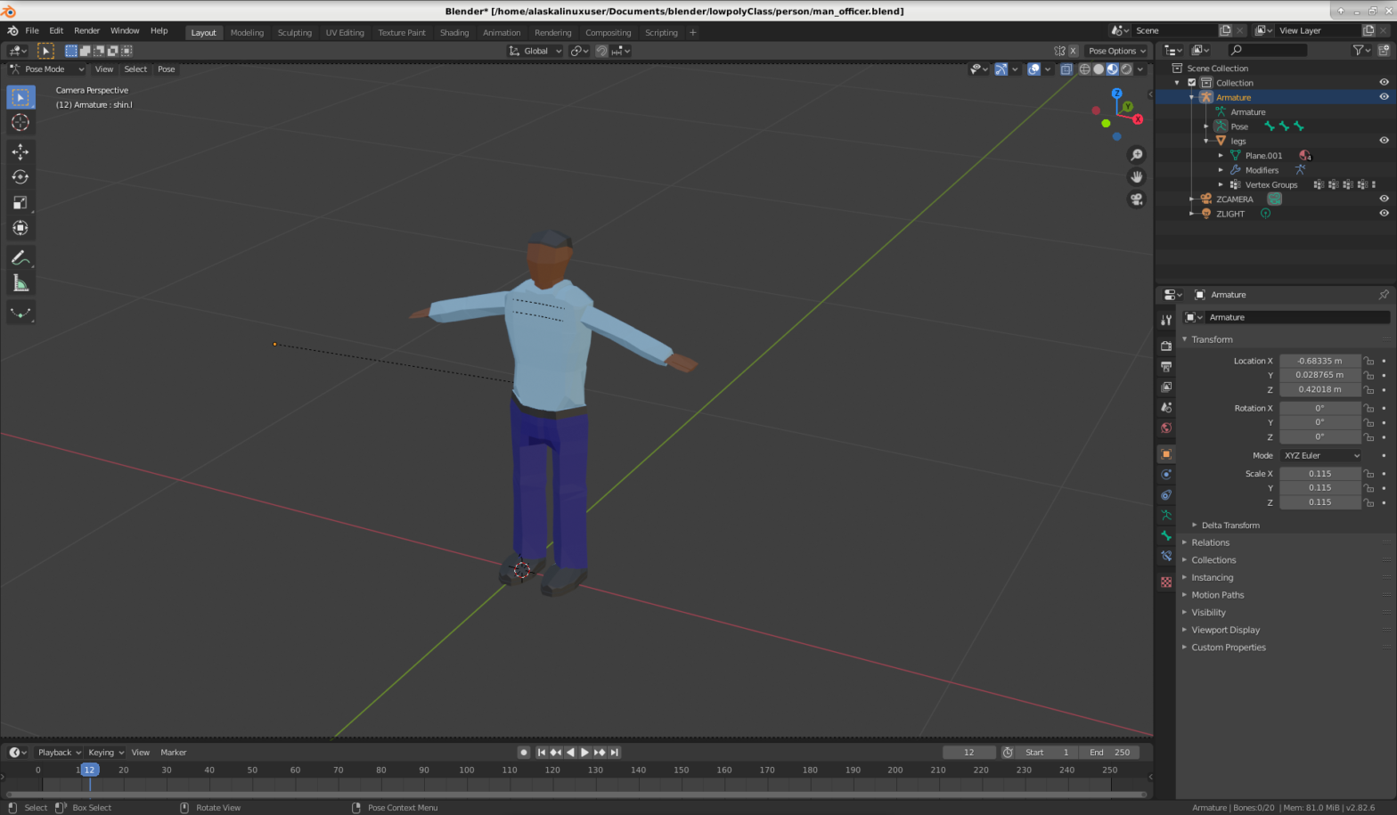Click the Scale X value slider field

(1319, 474)
